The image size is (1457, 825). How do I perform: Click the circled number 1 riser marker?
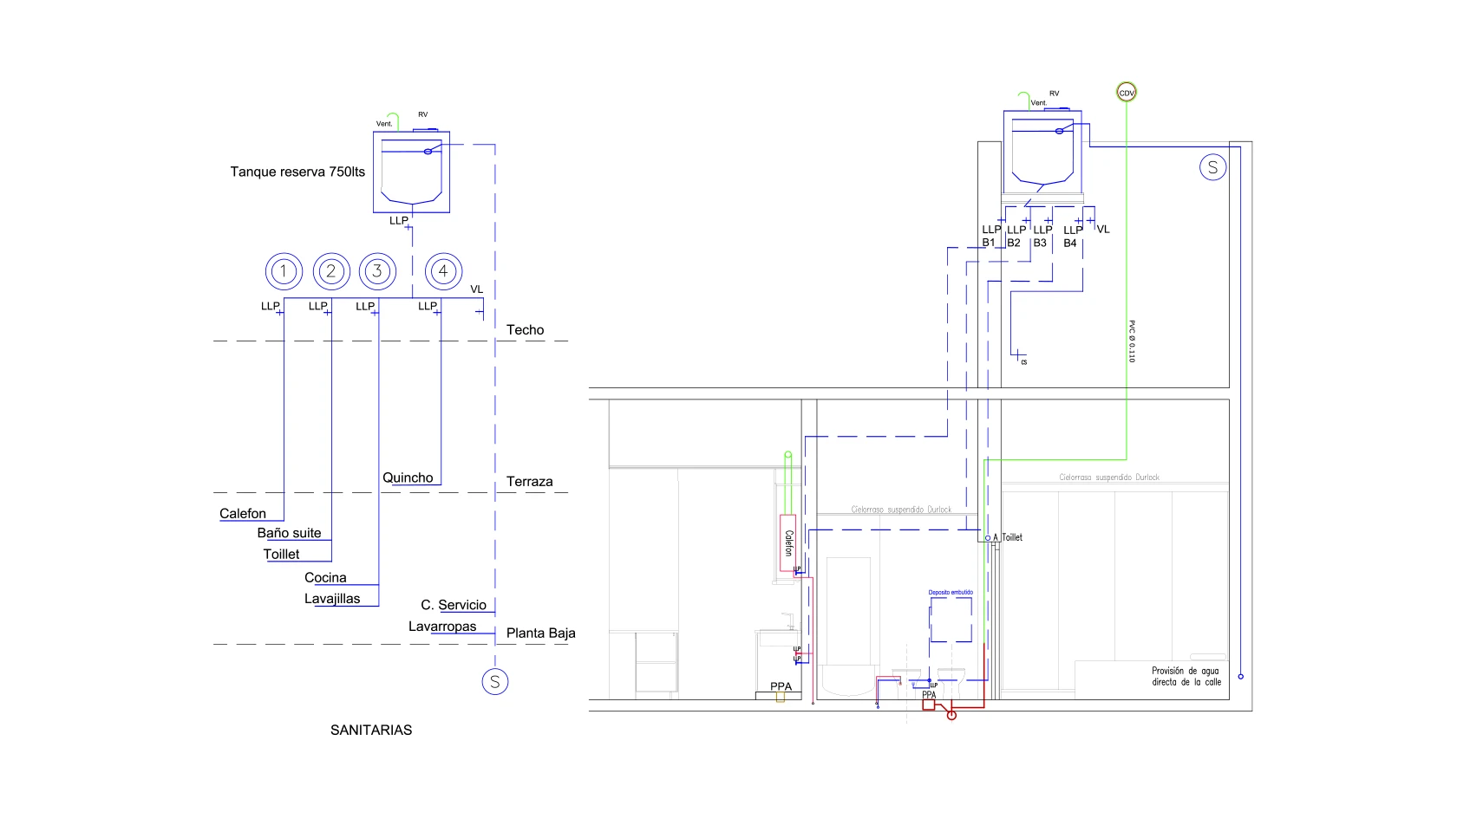pyautogui.click(x=284, y=271)
